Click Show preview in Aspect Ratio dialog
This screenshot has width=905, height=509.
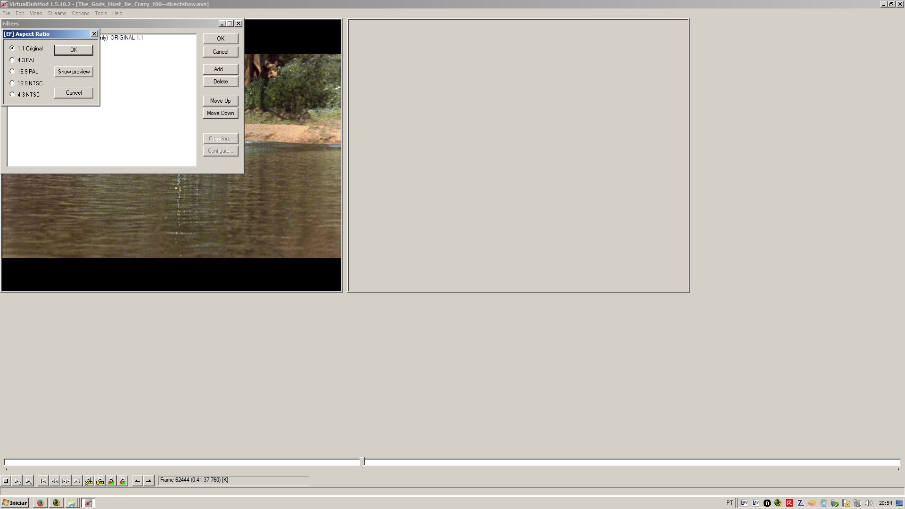[74, 71]
